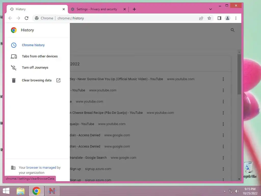Click the trash icon for clearing data
The width and height of the screenshot is (261, 196).
coord(14,80)
